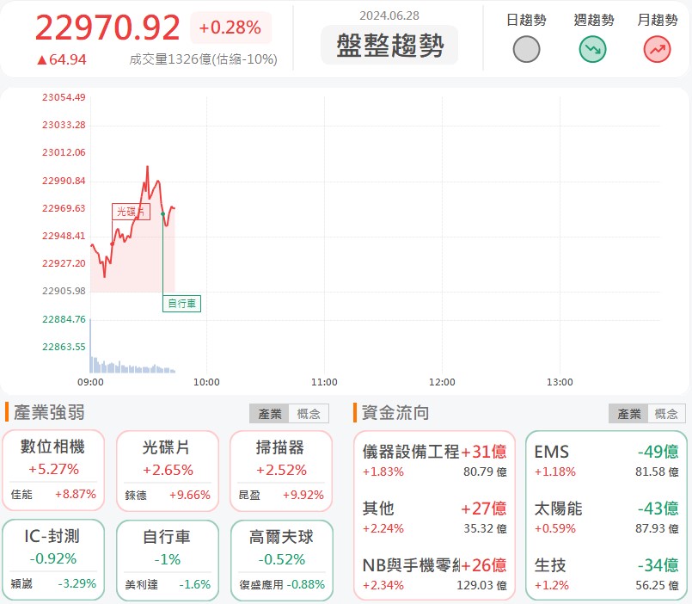
Task: Open the 數位相機 industry card
Action: (53, 470)
